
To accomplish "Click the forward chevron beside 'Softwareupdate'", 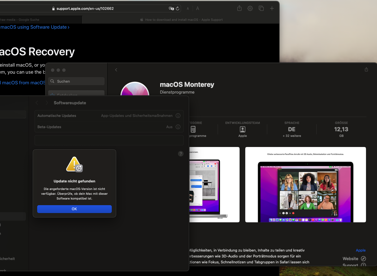I will (47, 103).
